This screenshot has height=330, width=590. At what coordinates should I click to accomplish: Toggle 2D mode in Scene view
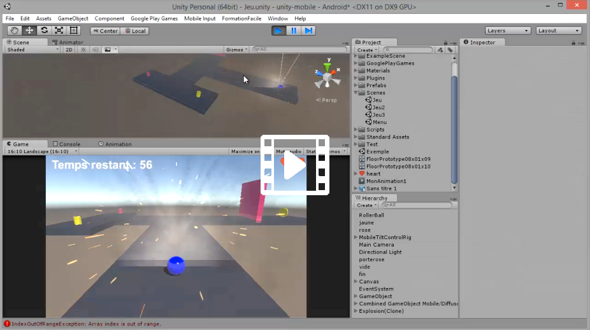click(69, 50)
